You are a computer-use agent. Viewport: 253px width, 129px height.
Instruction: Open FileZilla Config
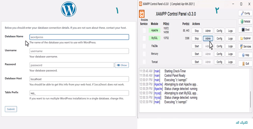pos(219,46)
